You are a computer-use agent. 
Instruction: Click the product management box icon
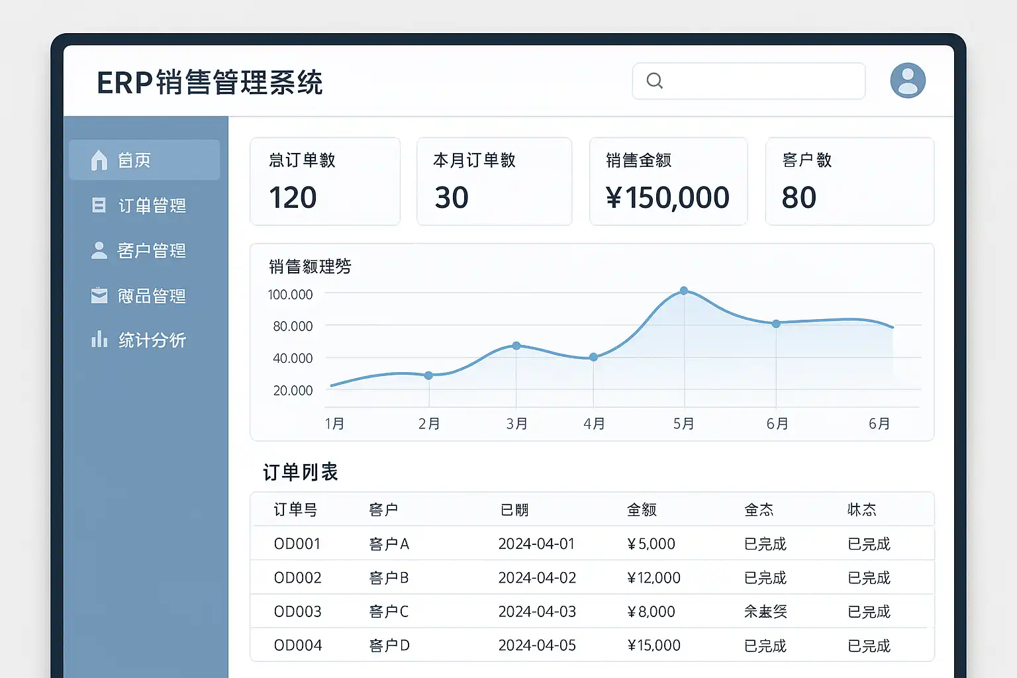pos(99,295)
